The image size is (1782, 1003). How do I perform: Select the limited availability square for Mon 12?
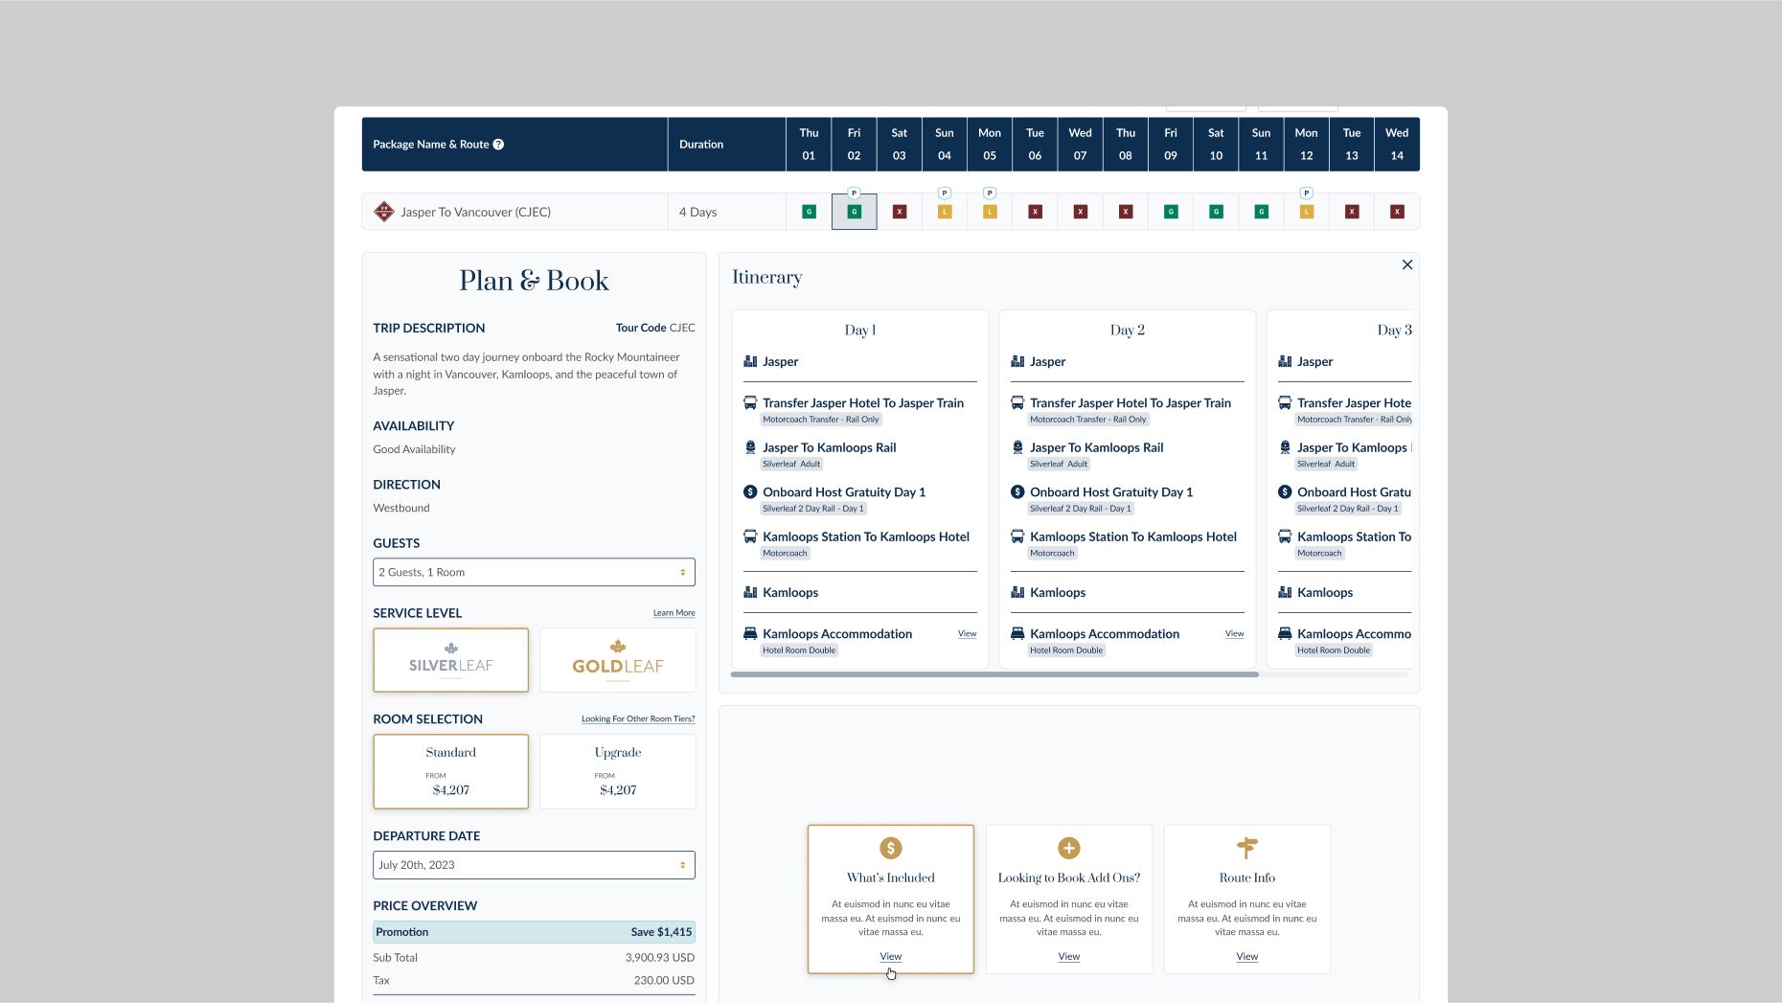1306,212
